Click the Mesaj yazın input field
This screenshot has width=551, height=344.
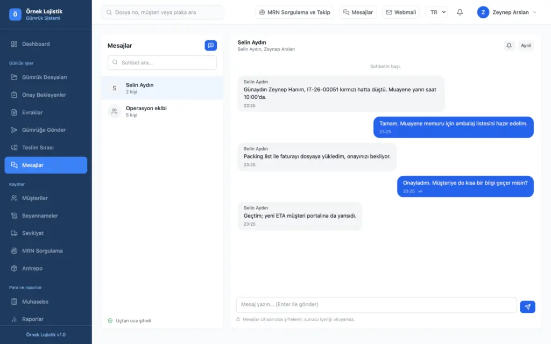pyautogui.click(x=376, y=305)
